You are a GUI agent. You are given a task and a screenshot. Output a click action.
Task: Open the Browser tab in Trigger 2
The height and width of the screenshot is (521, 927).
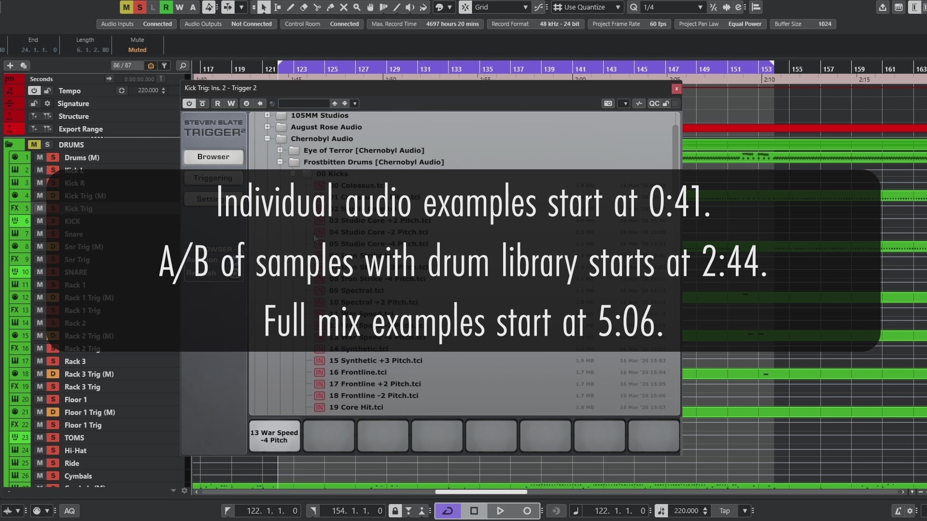coord(213,157)
